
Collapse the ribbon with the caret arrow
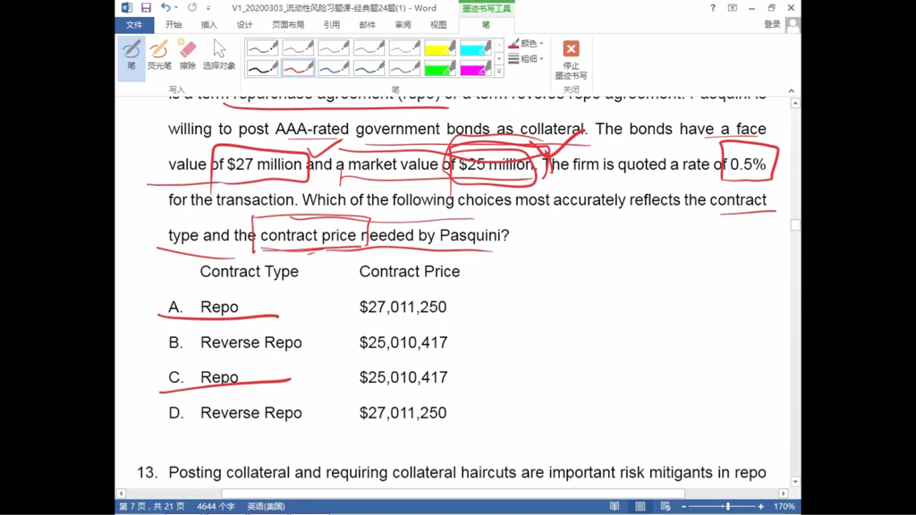pos(792,90)
